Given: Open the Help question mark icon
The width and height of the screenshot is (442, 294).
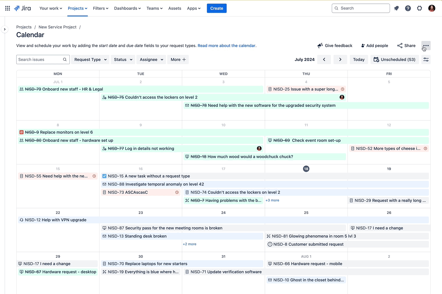Looking at the screenshot, I should point(408,8).
